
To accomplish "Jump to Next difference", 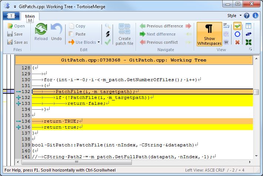I will pyautogui.click(x=158, y=34).
